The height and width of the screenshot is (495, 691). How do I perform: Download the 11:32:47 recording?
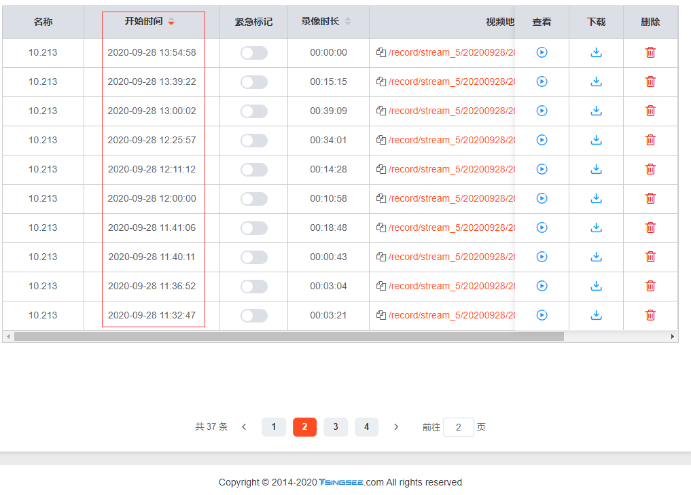tap(596, 315)
